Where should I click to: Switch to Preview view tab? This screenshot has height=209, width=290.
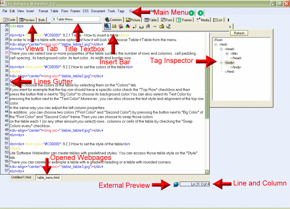(x=27, y=20)
